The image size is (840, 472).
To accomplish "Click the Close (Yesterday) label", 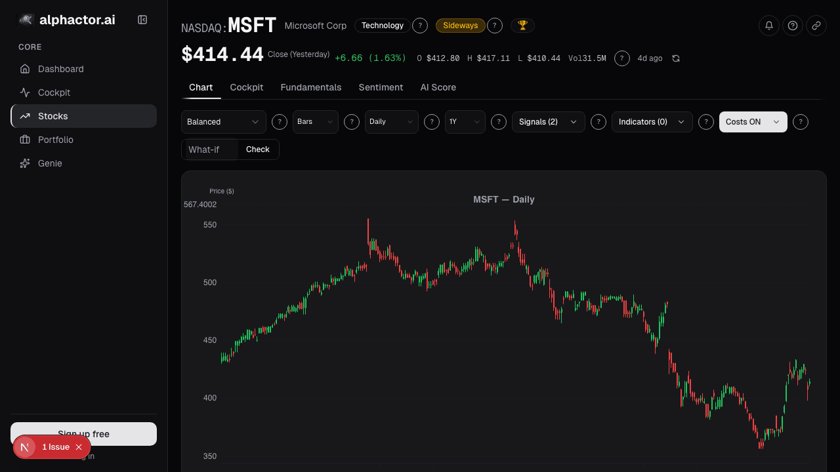I will coord(299,54).
